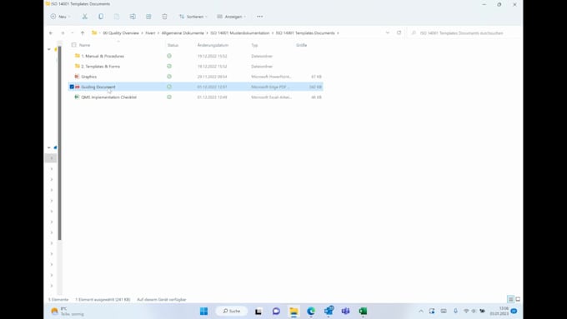567x319 pixels.
Task: Click the Cut scissors icon in toolbar
Action: [x=84, y=17]
